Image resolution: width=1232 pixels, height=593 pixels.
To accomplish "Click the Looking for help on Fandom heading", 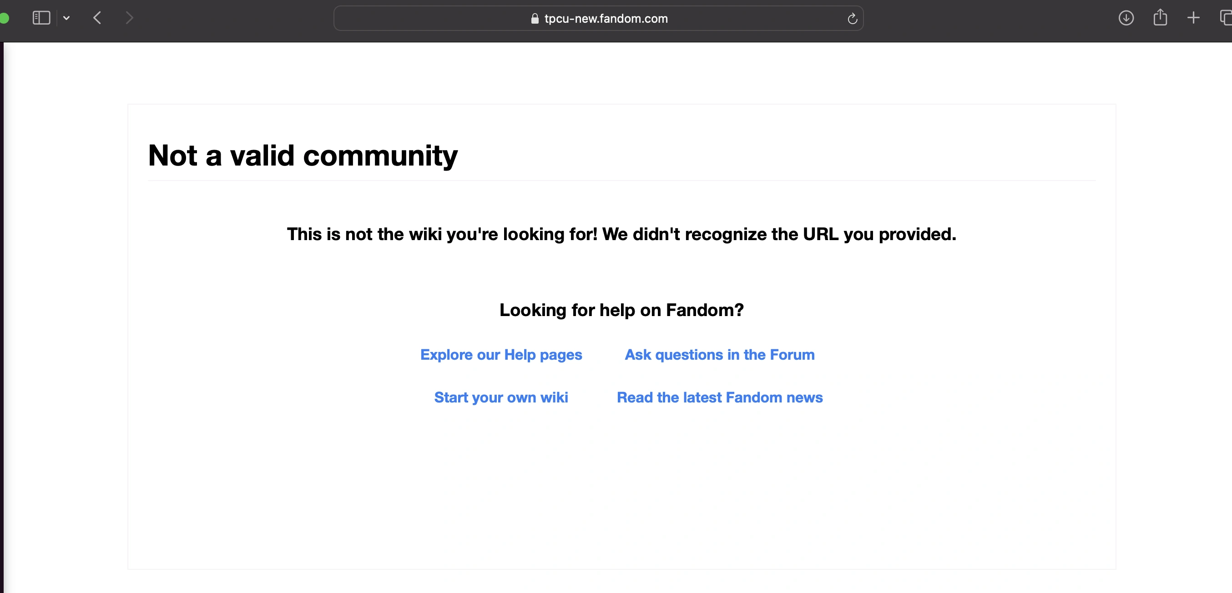I will [621, 310].
